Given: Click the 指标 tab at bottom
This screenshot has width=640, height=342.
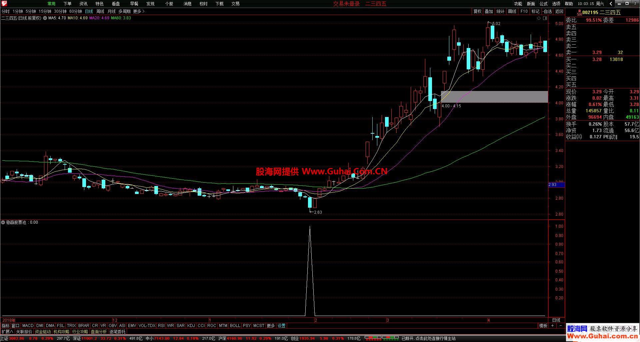Looking at the screenshot, I should tap(5, 326).
